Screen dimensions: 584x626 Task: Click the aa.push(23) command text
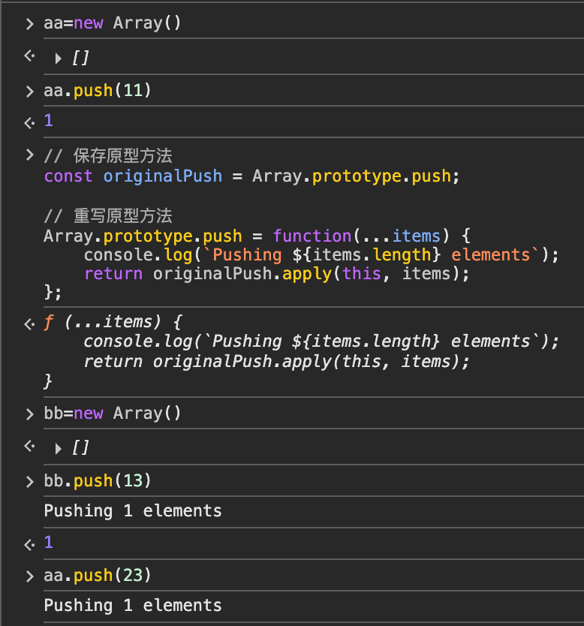tap(98, 575)
